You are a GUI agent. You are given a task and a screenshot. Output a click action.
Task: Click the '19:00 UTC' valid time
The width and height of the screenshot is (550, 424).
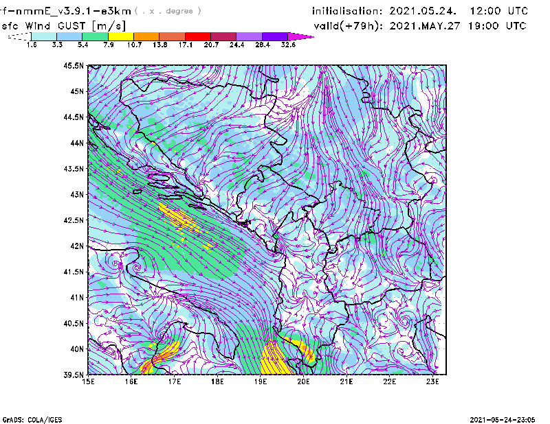(x=497, y=26)
